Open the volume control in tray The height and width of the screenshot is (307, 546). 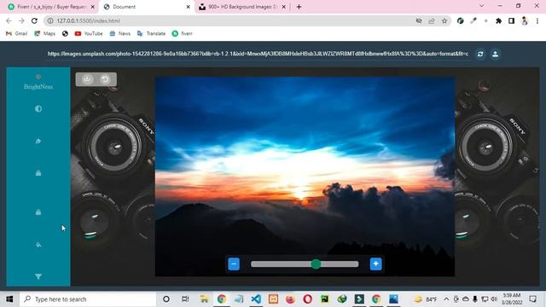(494, 299)
